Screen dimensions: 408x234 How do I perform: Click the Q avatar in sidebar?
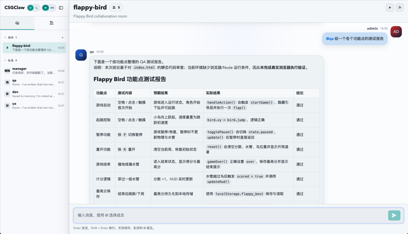click(x=7, y=82)
